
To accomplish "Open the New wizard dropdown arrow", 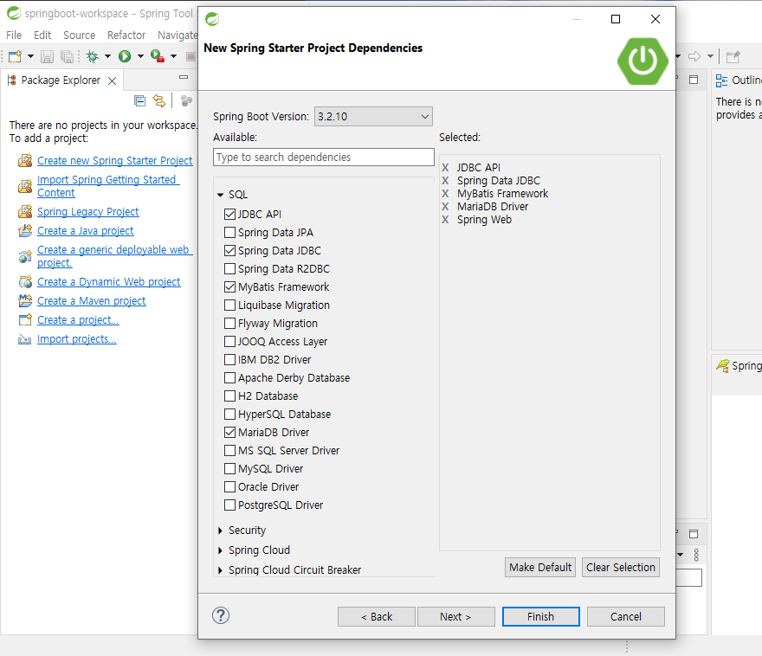I will tap(30, 57).
